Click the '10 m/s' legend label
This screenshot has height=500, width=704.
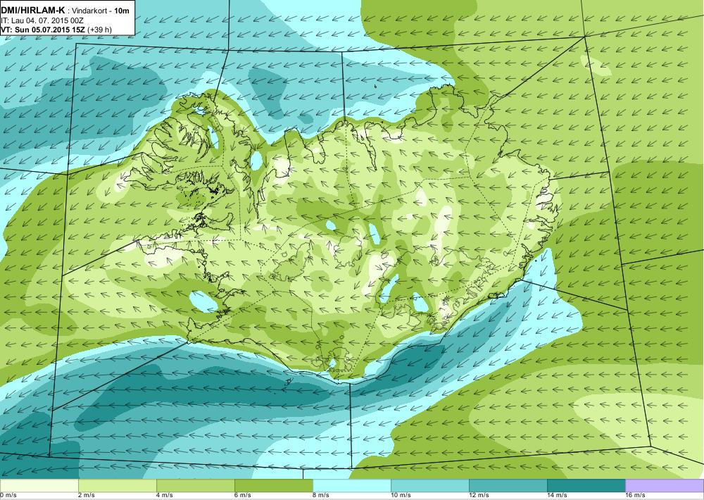(401, 496)
